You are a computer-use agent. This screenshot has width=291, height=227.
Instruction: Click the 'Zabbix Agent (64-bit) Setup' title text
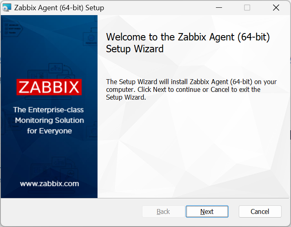pyautogui.click(x=59, y=8)
